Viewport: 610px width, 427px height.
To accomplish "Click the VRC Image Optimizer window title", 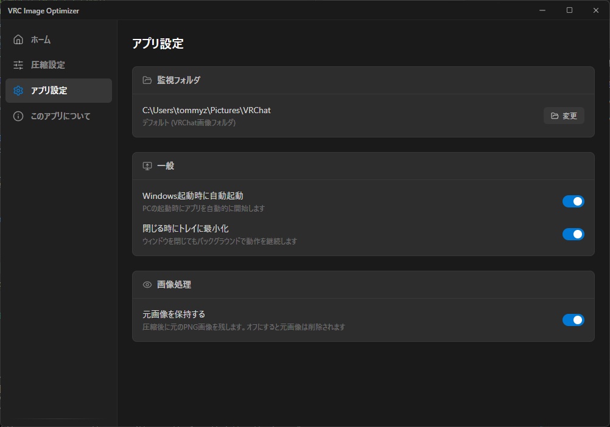I will pos(44,11).
